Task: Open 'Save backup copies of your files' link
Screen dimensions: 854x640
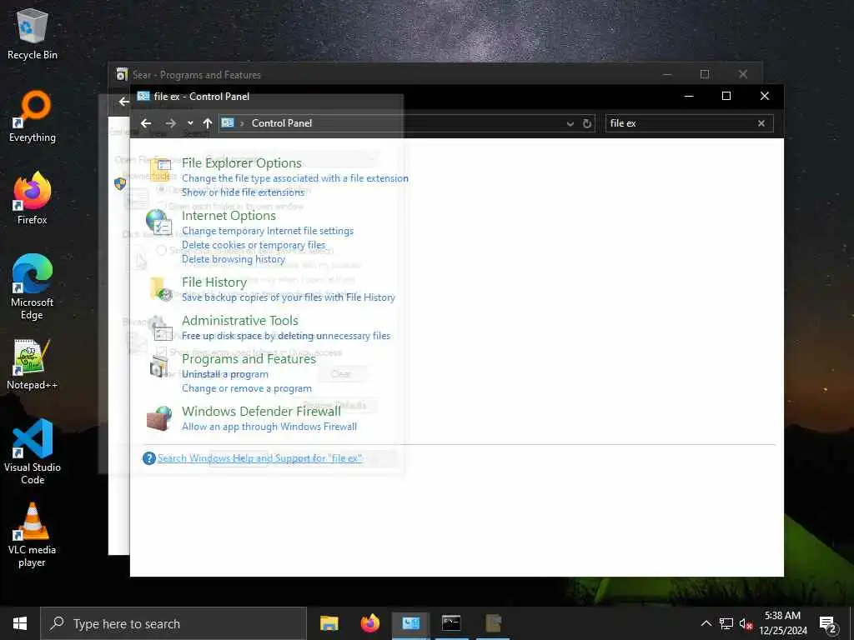Action: click(x=288, y=297)
